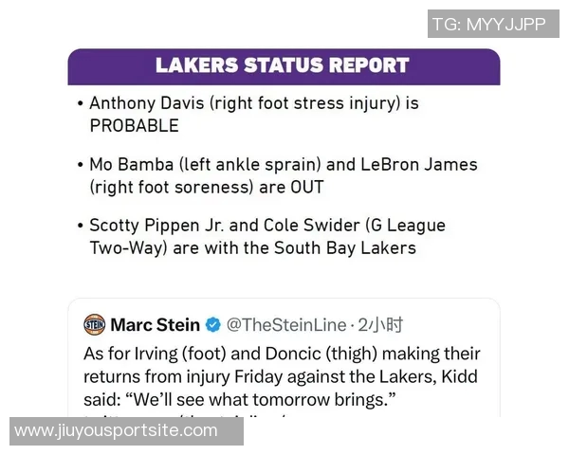The height and width of the screenshot is (455, 569).
Task: Click the word PROBABLE
Action: pos(134,125)
